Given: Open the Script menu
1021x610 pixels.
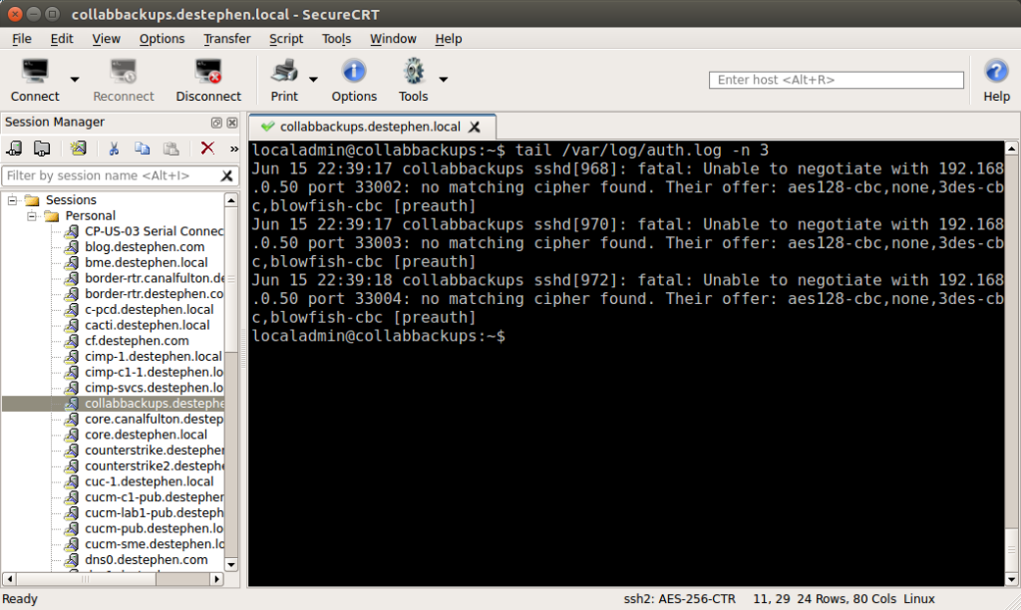Looking at the screenshot, I should 286,39.
